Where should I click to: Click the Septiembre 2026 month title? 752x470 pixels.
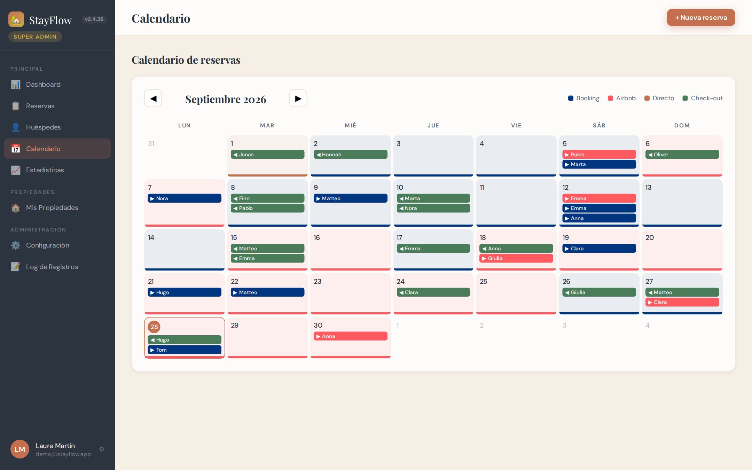point(226,99)
